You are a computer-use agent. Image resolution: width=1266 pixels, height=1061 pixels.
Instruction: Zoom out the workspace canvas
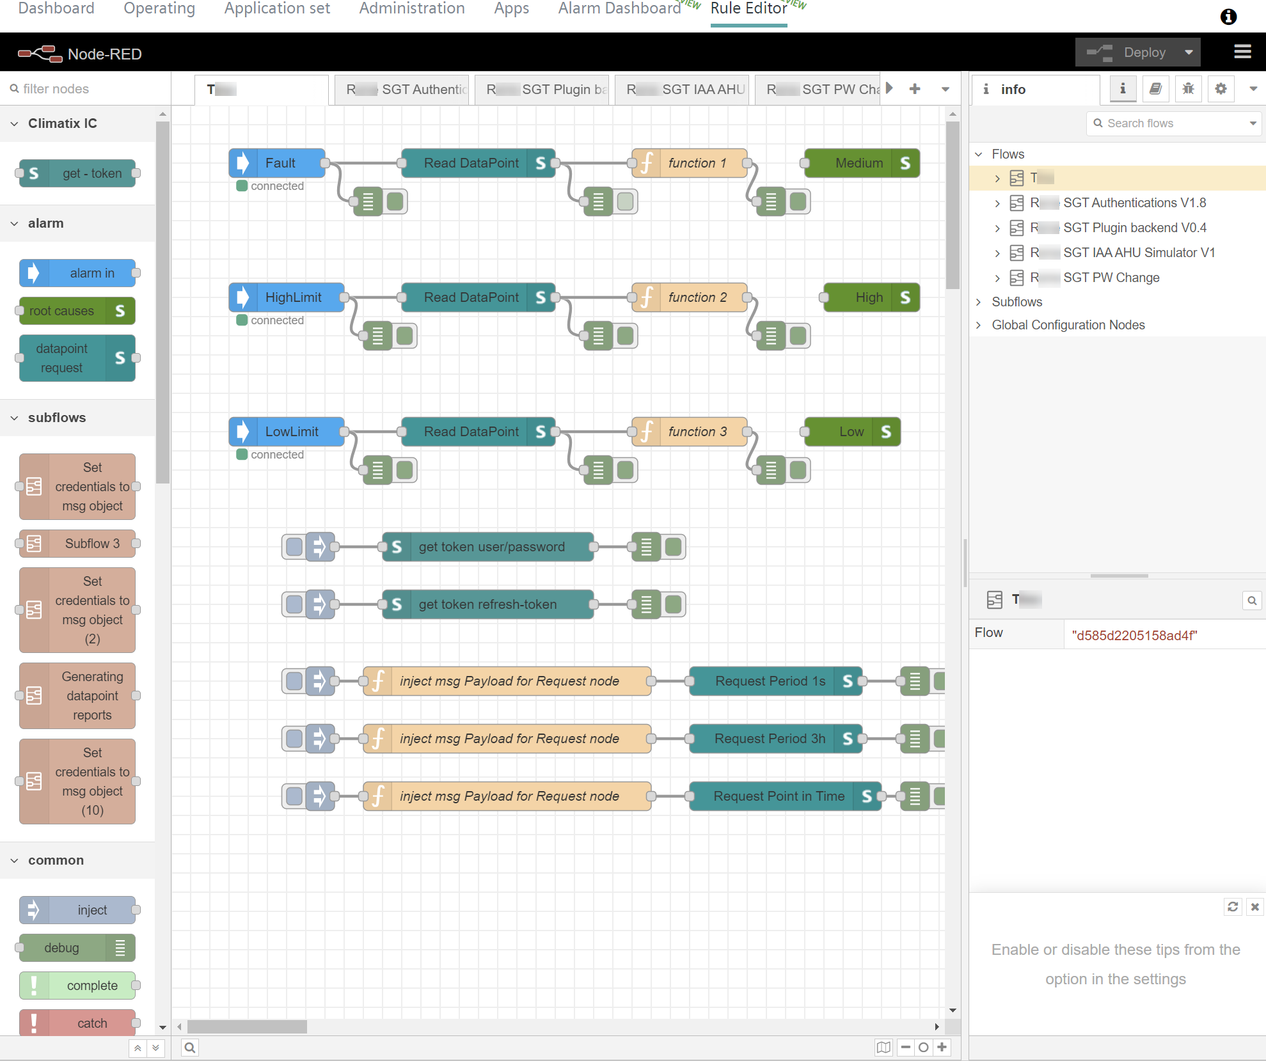[x=906, y=1048]
